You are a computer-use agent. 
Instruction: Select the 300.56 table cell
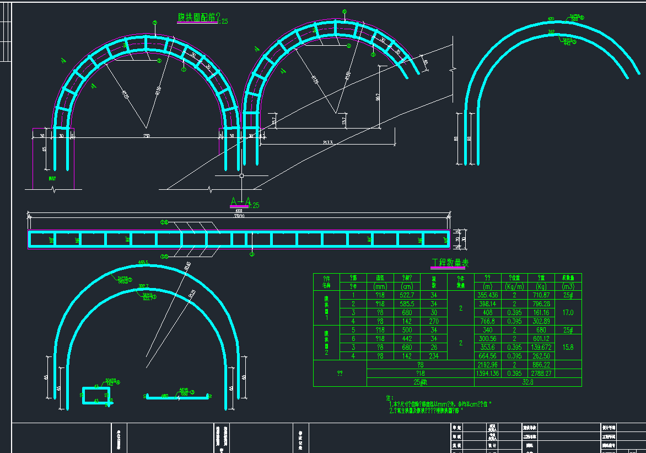click(487, 338)
